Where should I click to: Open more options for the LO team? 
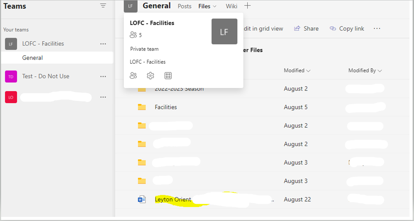[103, 97]
